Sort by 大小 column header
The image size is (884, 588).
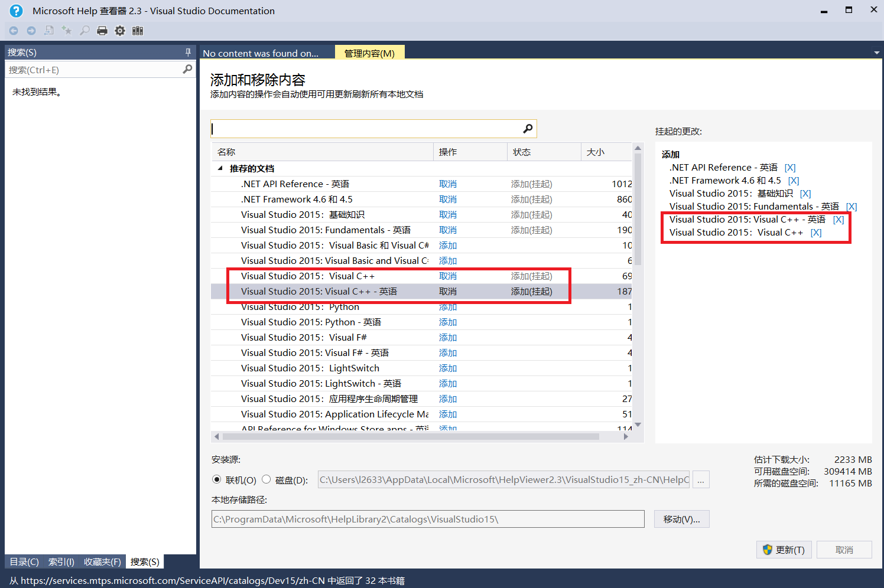pos(606,152)
